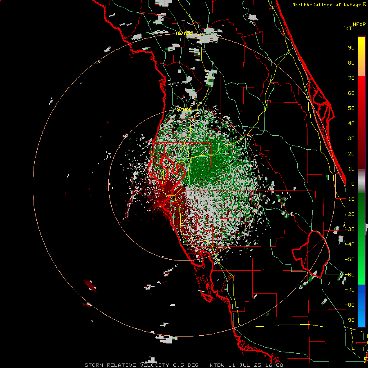Image resolution: width=368 pixels, height=368 pixels.
Task: Click the 30 value on the velocity scale
Action: point(351,139)
